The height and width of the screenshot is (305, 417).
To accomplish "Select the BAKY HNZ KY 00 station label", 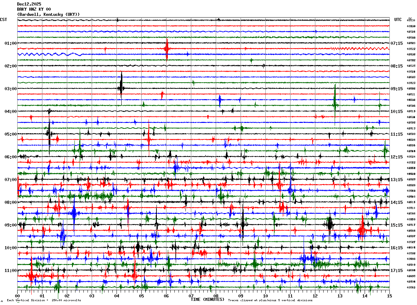I will coord(34,9).
